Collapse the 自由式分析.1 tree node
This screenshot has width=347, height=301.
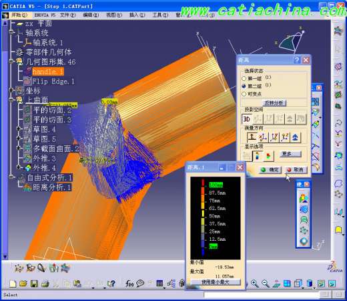[11, 177]
